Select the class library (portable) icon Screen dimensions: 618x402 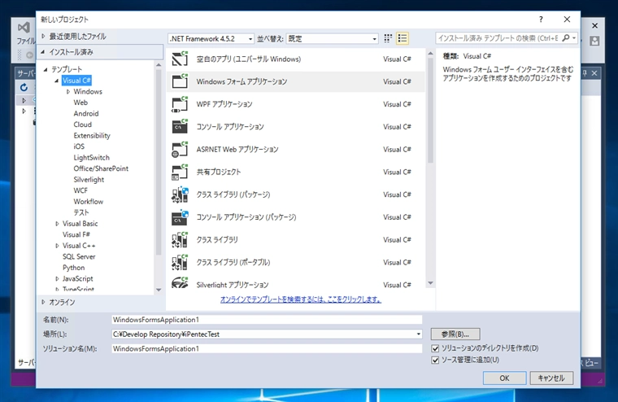180,262
